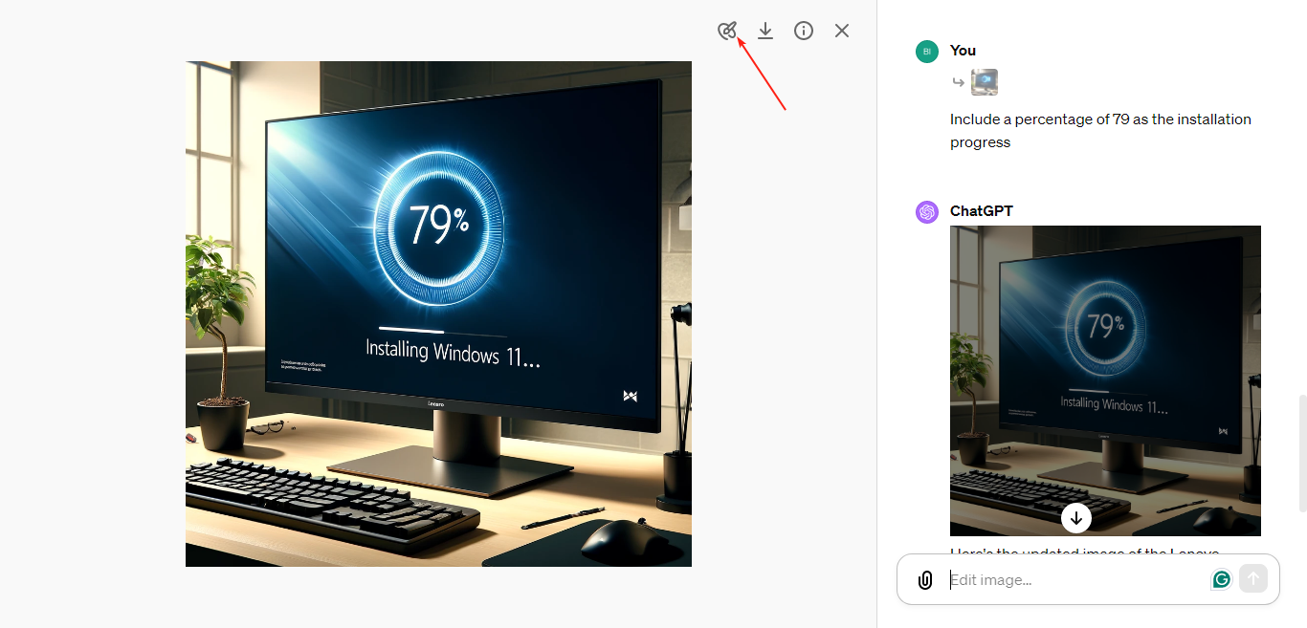Screen dimensions: 1307x628
Task: Close the image preview
Action: [x=842, y=31]
